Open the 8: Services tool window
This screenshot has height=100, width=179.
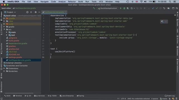click(x=39, y=96)
